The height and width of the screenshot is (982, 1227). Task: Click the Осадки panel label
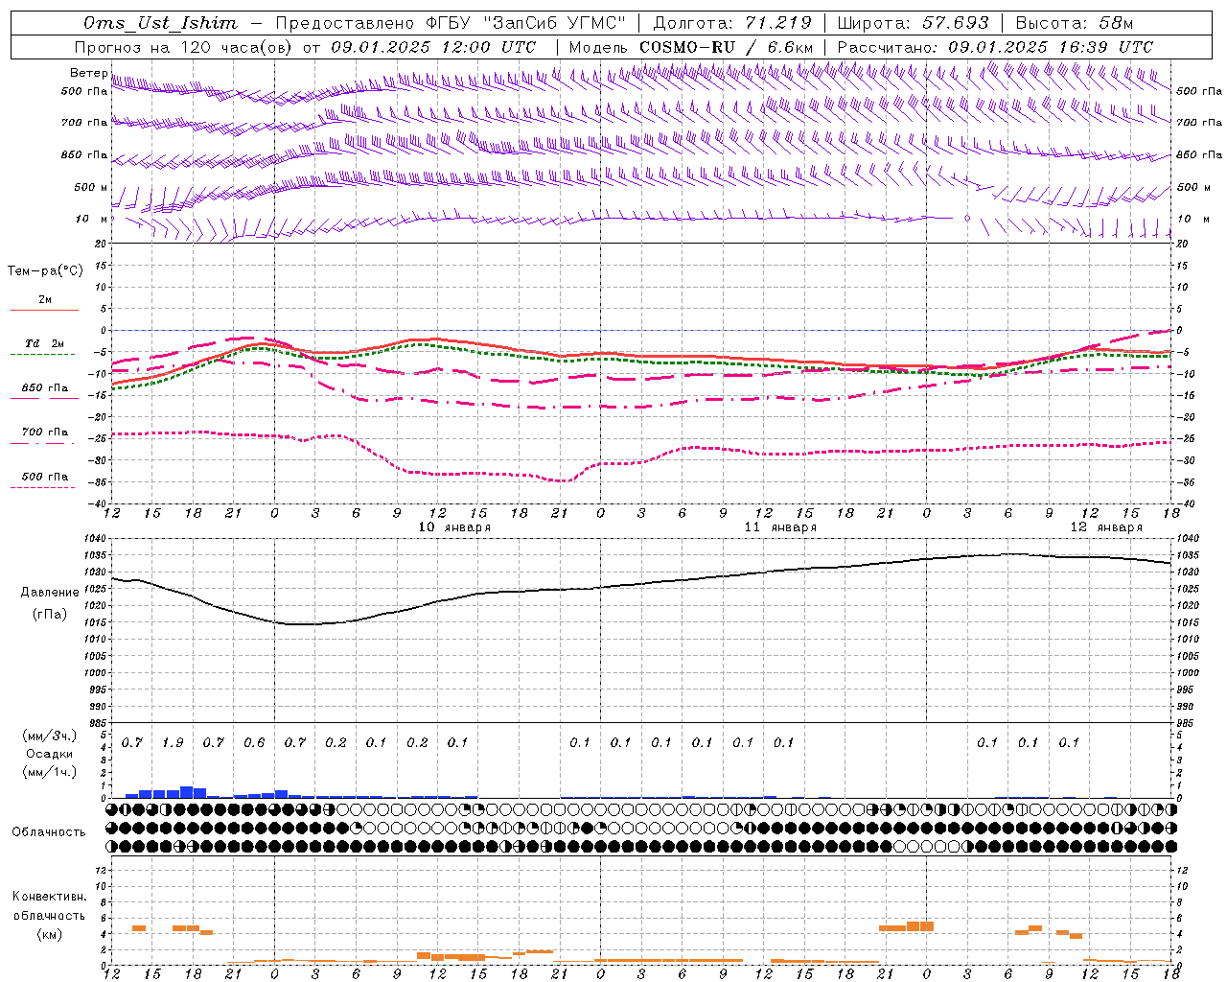[x=49, y=754]
